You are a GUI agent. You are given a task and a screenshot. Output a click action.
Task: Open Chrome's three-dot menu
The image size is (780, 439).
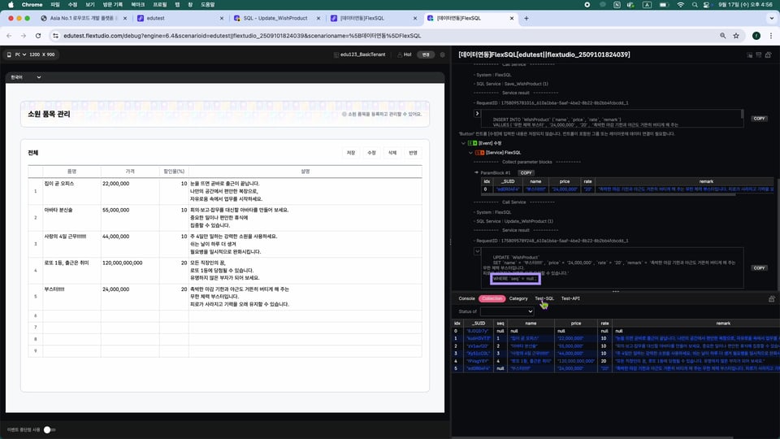click(x=771, y=36)
